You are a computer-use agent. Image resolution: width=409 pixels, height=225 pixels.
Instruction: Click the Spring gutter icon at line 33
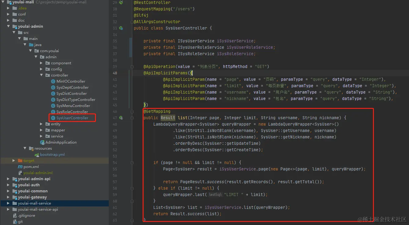pyautogui.click(x=121, y=28)
